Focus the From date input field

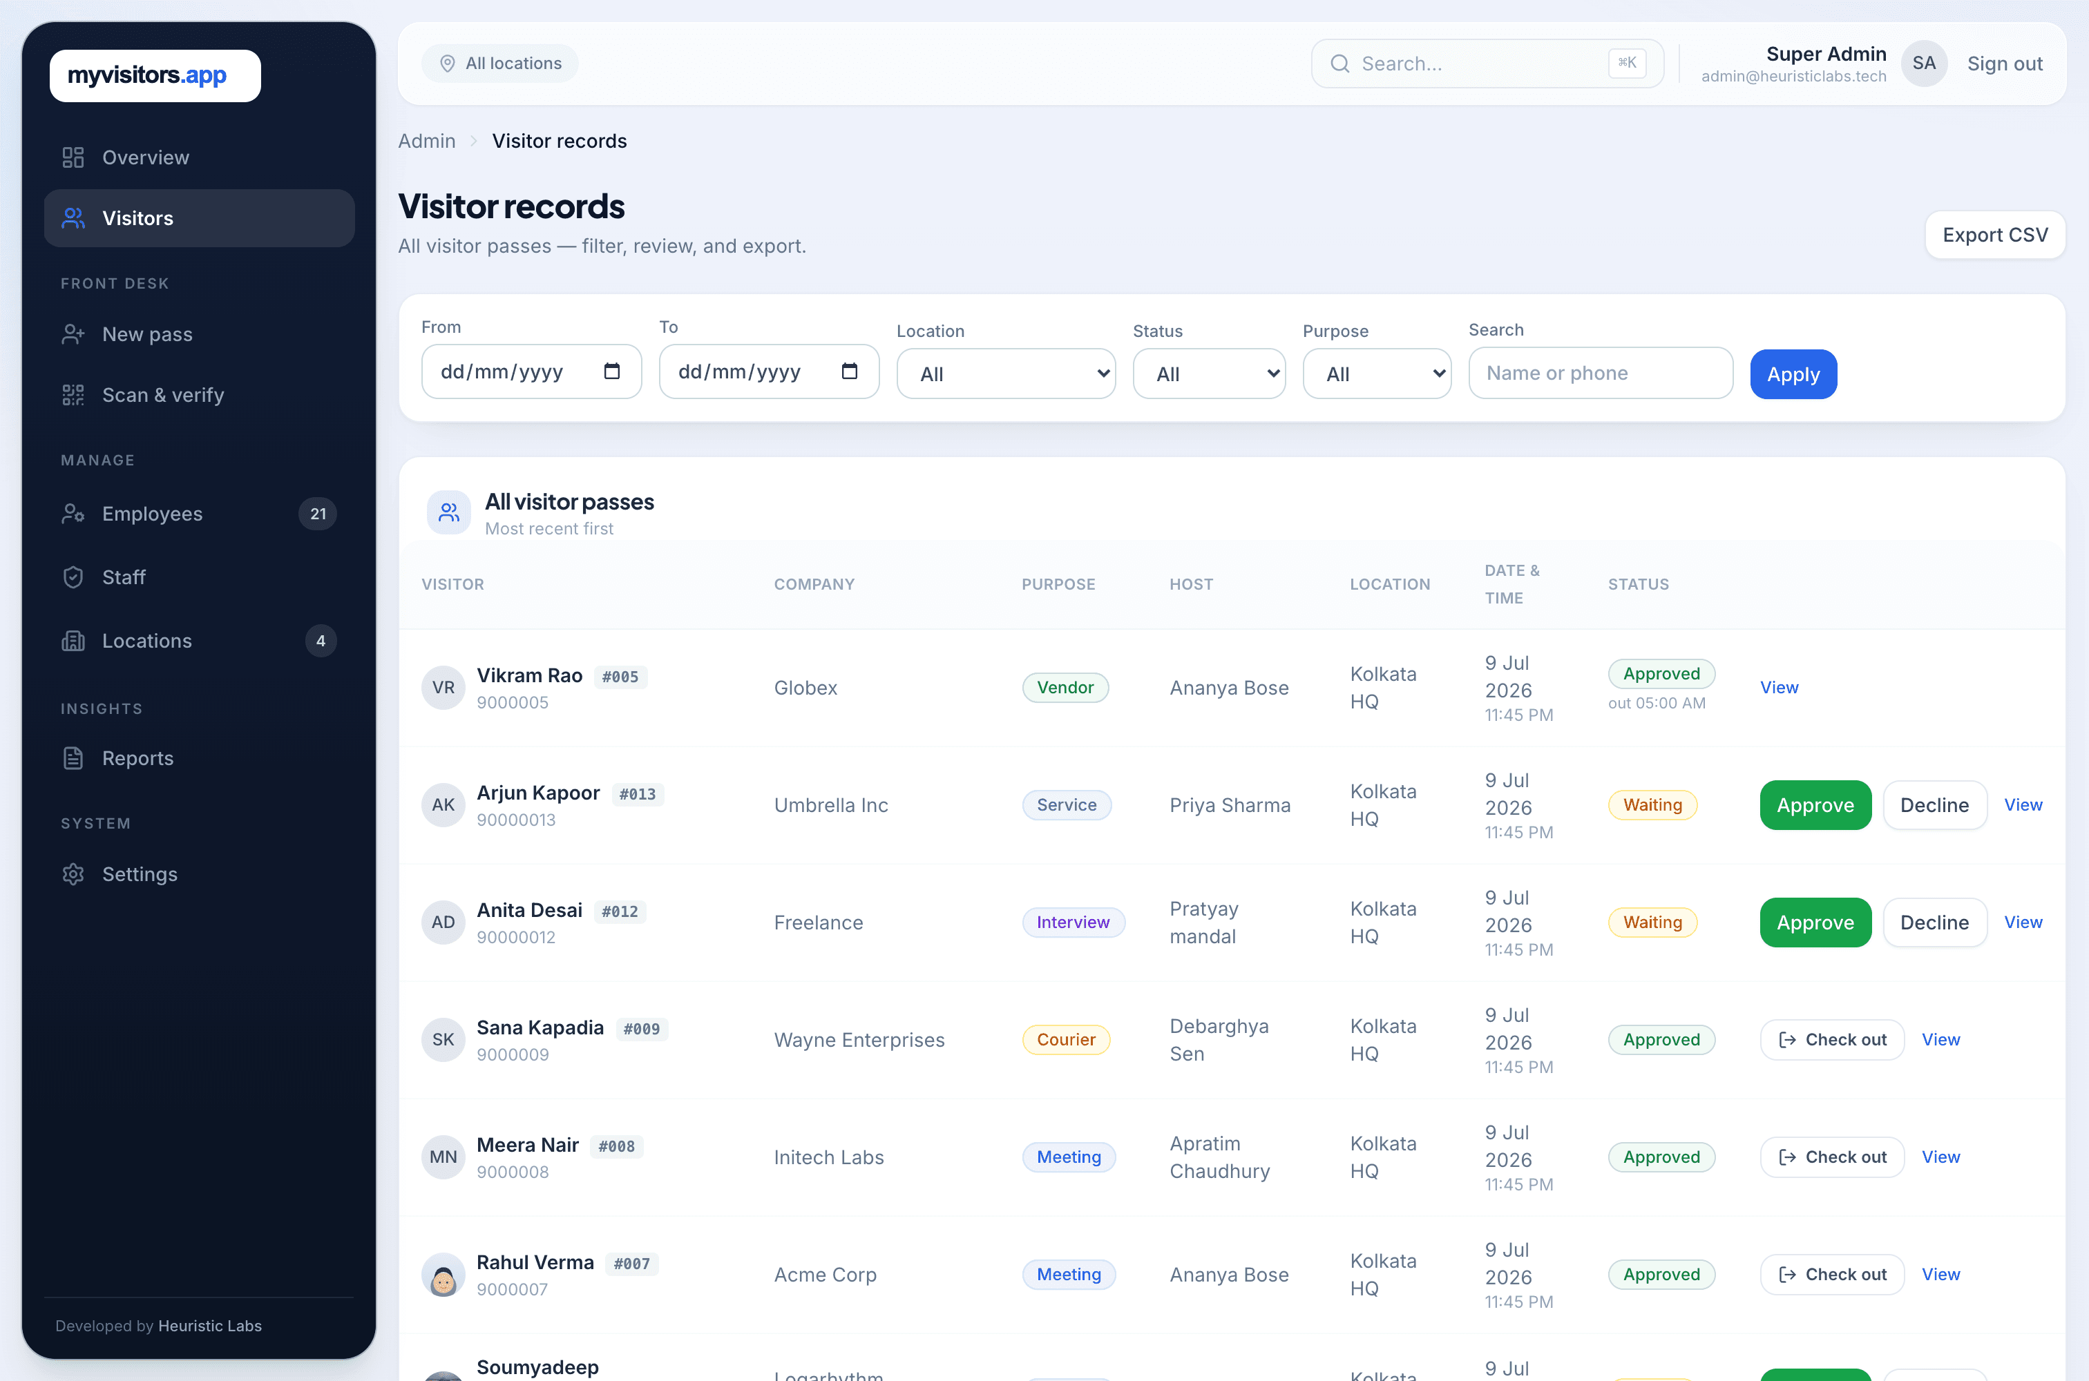click(531, 371)
